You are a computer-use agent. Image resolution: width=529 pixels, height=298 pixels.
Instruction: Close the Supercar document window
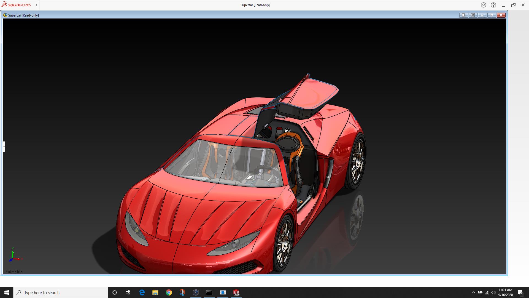pos(501,15)
